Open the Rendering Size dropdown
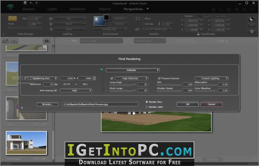This screenshot has width=259, height=166. [45, 78]
